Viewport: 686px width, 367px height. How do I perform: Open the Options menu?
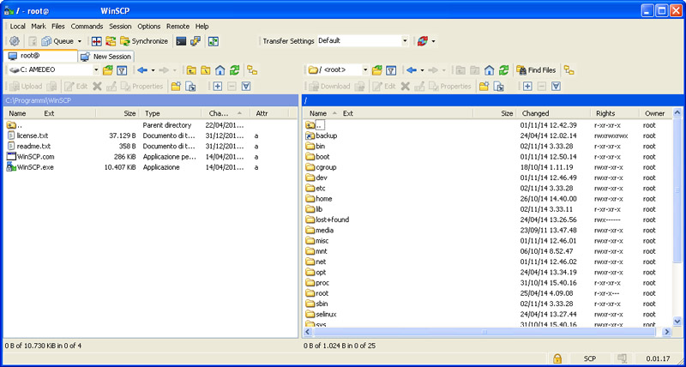[x=148, y=27]
